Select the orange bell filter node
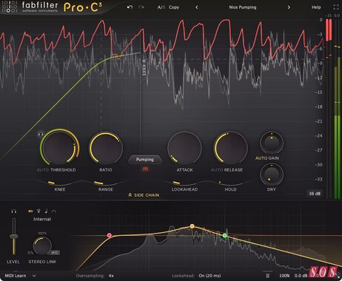Screen dimensions: 342x281 point(192,226)
